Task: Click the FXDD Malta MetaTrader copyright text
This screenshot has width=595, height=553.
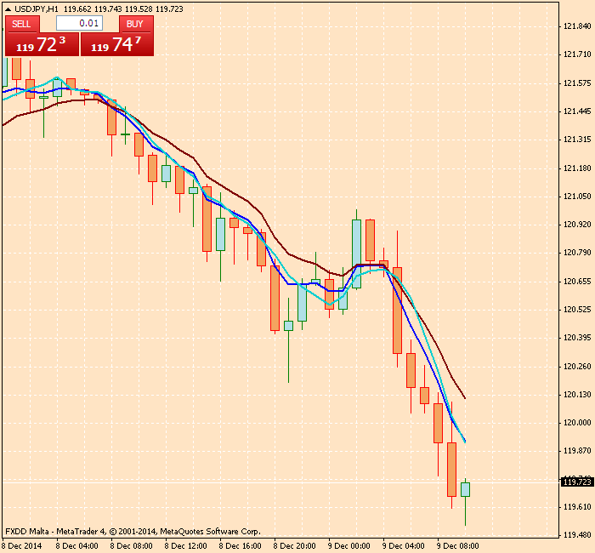Action: click(133, 531)
